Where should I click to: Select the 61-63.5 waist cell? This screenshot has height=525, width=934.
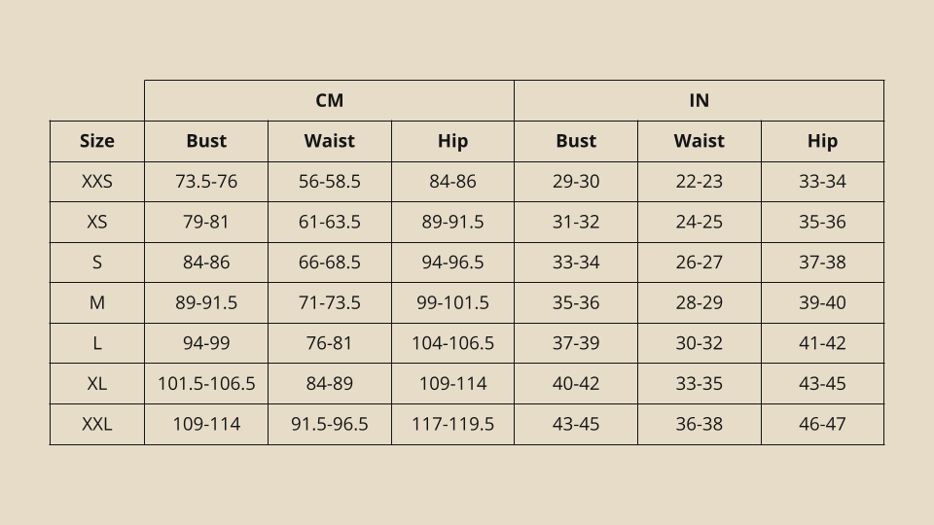click(x=330, y=222)
